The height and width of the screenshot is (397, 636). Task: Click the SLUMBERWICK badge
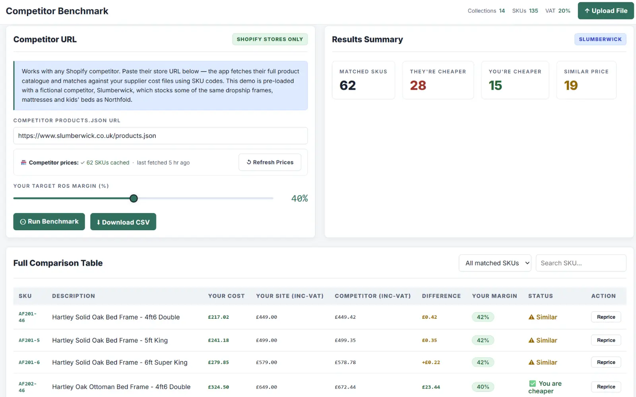coord(600,39)
